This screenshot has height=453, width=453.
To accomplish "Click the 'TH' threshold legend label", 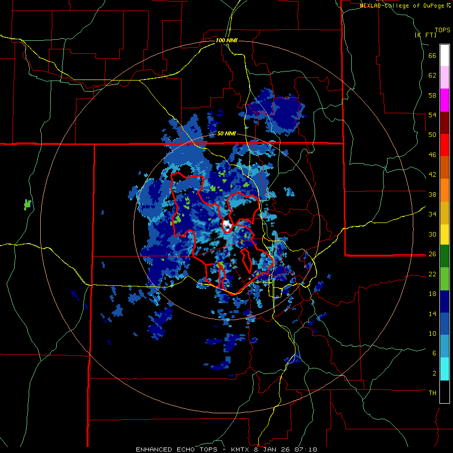I will tap(432, 393).
